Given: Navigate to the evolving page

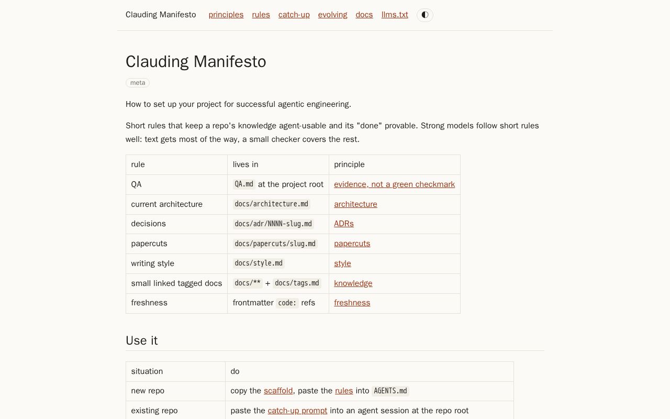Looking at the screenshot, I should click(333, 15).
